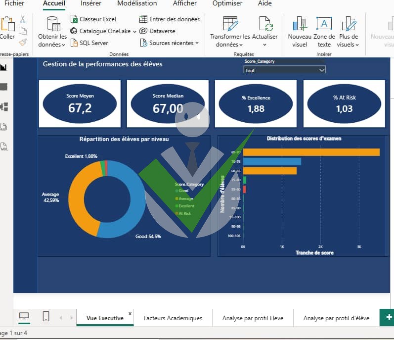Click 'Average 42,59%' donut label

tap(50, 197)
